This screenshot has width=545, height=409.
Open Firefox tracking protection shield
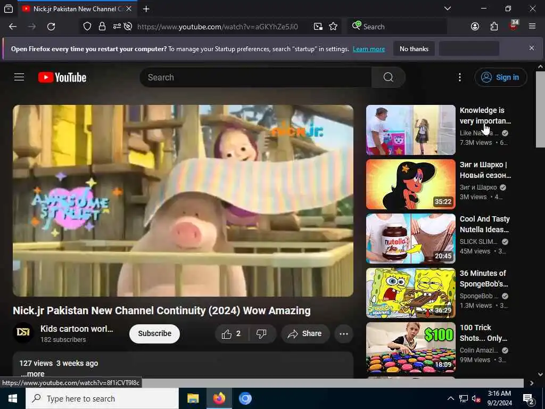point(87,27)
